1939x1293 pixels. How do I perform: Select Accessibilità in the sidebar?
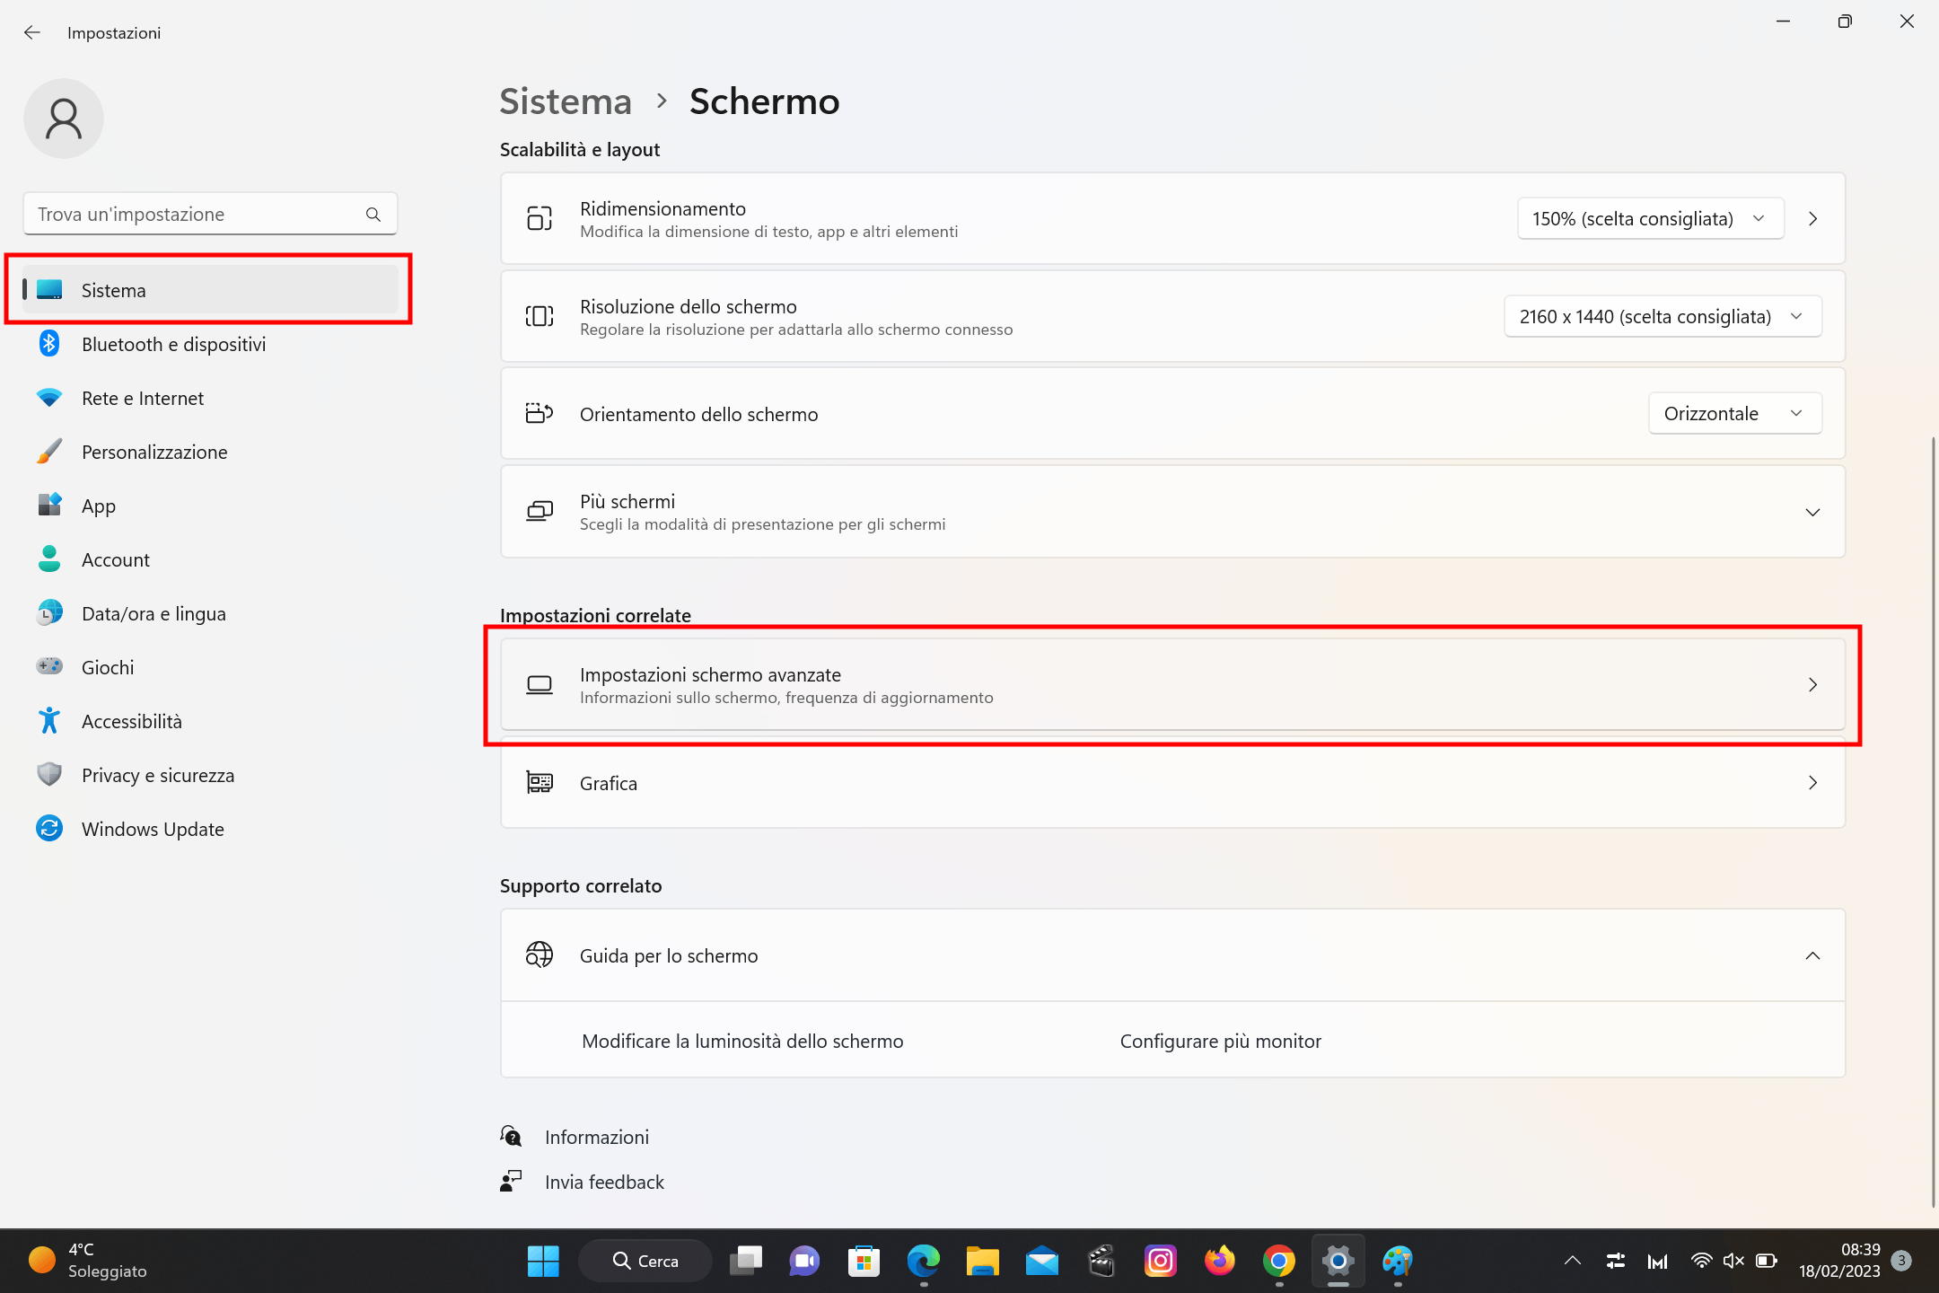pos(132,721)
